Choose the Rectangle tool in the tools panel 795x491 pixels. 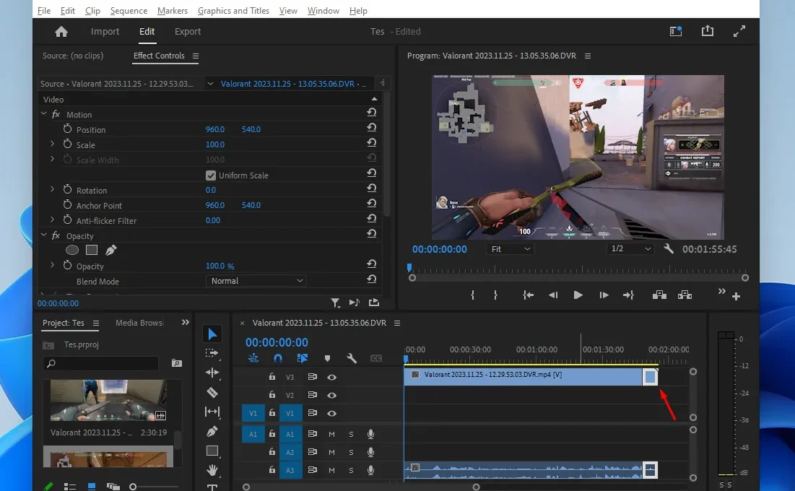click(x=212, y=451)
